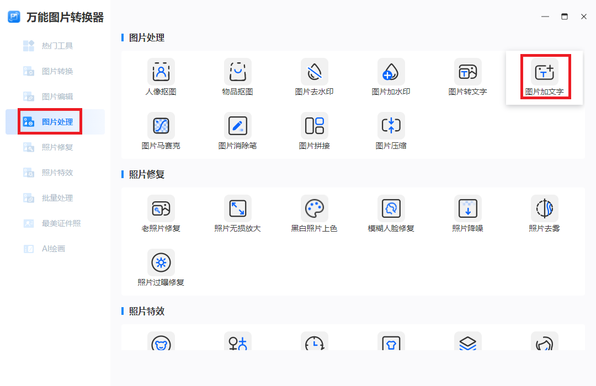Click the clock-arrow effect icon under 照片特效

(x=315, y=341)
